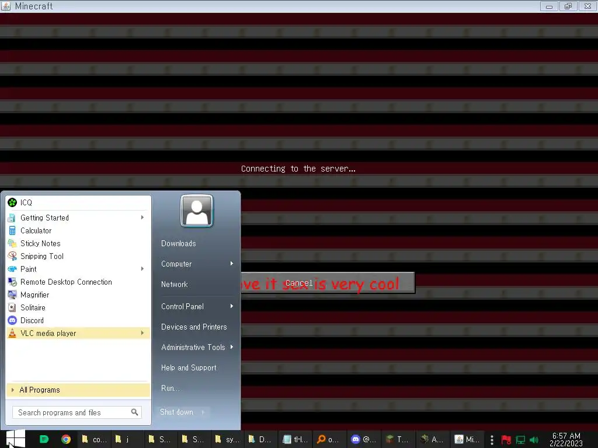This screenshot has height=448, width=598.
Task: Launch Getting Started
Action: pos(78,218)
